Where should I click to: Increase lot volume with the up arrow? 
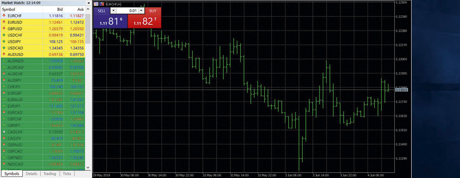(x=141, y=11)
